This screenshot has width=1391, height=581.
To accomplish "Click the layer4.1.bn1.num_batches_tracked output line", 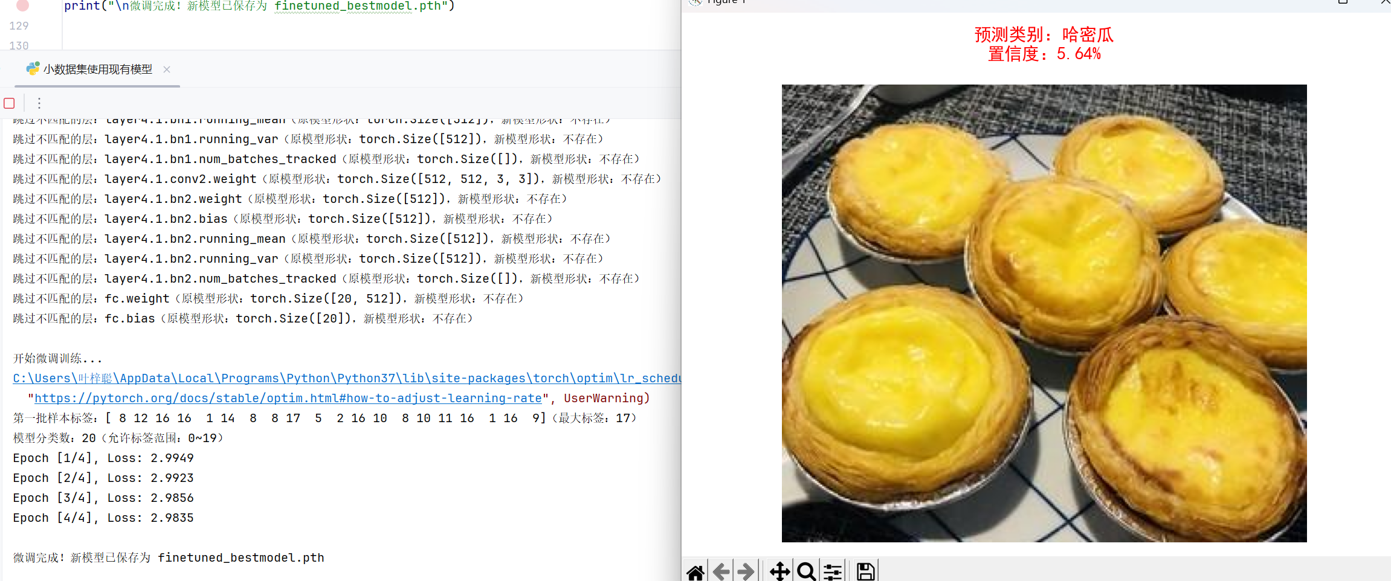I will click(x=326, y=159).
